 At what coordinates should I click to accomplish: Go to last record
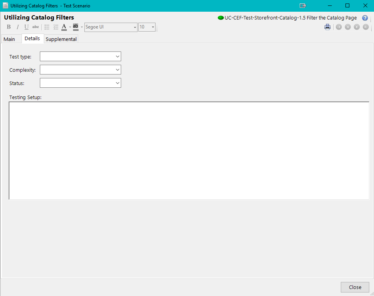coord(366,27)
